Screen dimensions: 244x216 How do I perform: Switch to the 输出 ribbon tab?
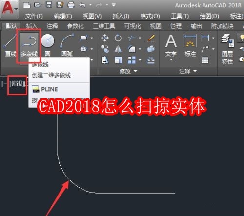coord(196,26)
